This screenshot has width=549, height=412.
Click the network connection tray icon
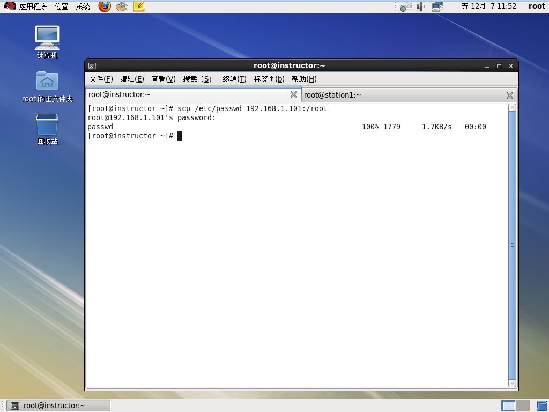tap(406, 6)
